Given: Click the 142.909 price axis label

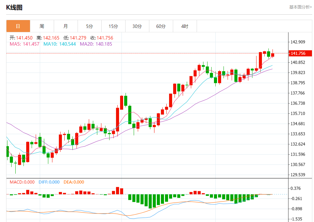Looking at the screenshot, I should 298,42.
